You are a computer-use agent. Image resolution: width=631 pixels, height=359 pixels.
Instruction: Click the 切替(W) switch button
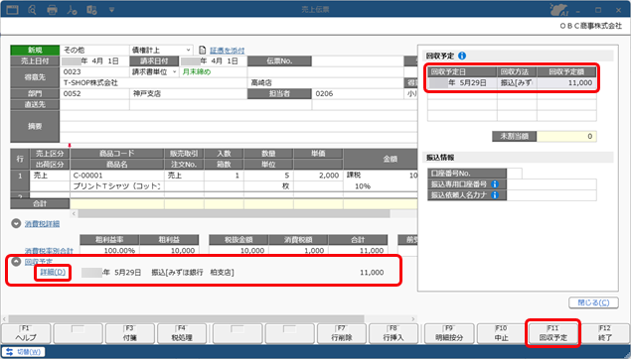[x=24, y=352]
